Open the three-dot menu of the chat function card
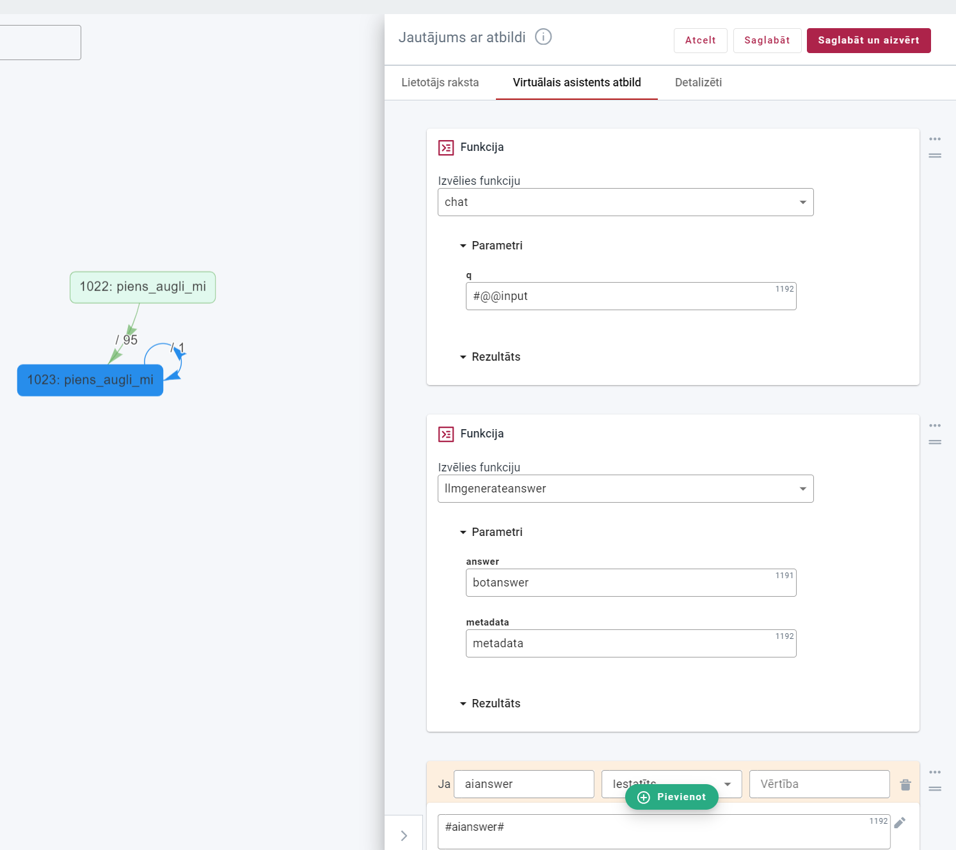The width and height of the screenshot is (956, 850). pyautogui.click(x=935, y=139)
